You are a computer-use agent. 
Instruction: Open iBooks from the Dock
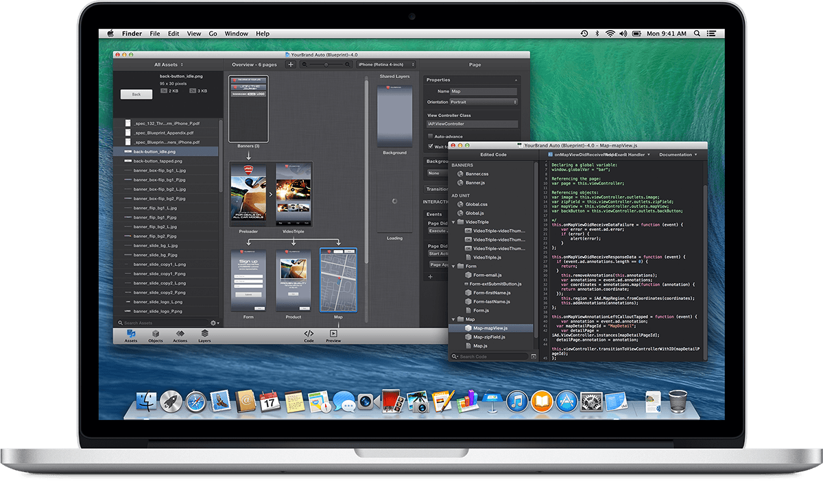point(542,402)
